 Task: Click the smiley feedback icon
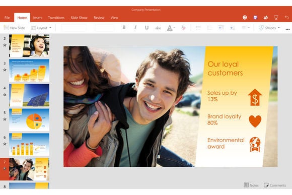point(245,17)
